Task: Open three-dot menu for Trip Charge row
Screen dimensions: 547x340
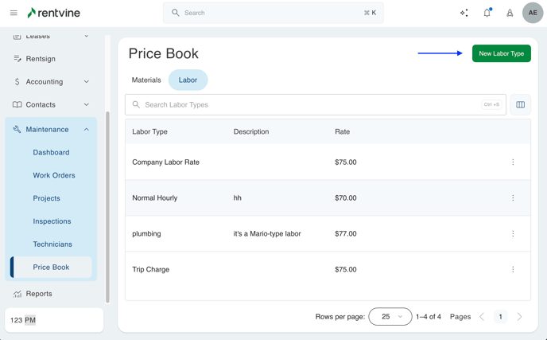Action: pos(513,270)
